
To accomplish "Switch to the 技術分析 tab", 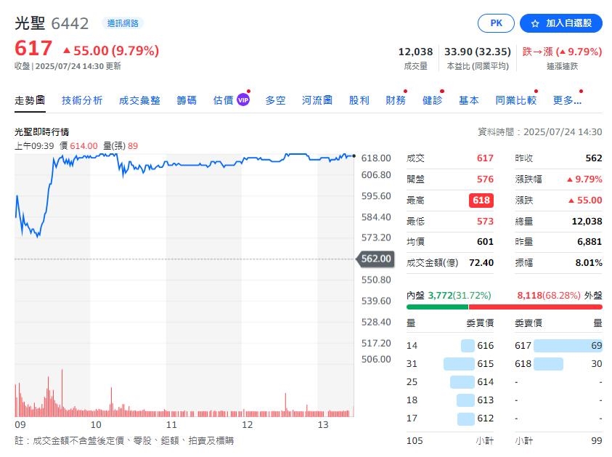I will 82,100.
